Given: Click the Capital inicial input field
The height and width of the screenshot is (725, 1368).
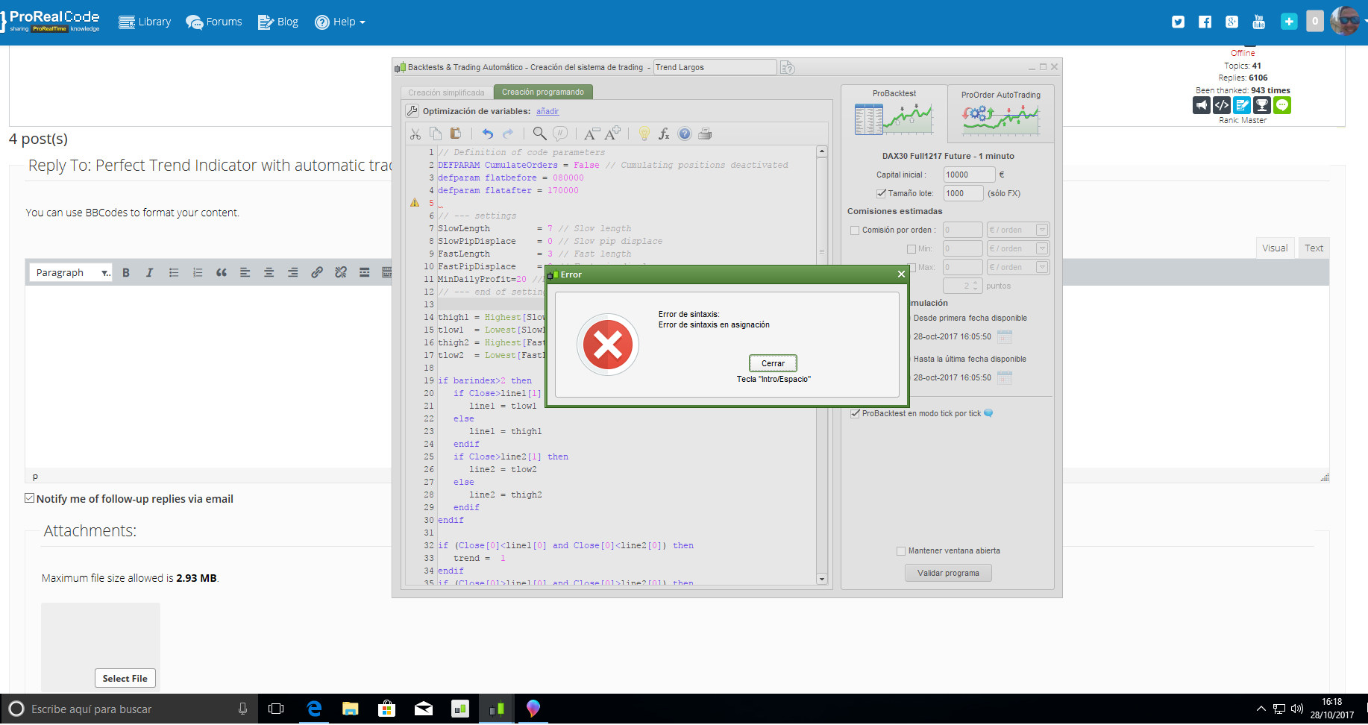Looking at the screenshot, I should pyautogui.click(x=968, y=175).
